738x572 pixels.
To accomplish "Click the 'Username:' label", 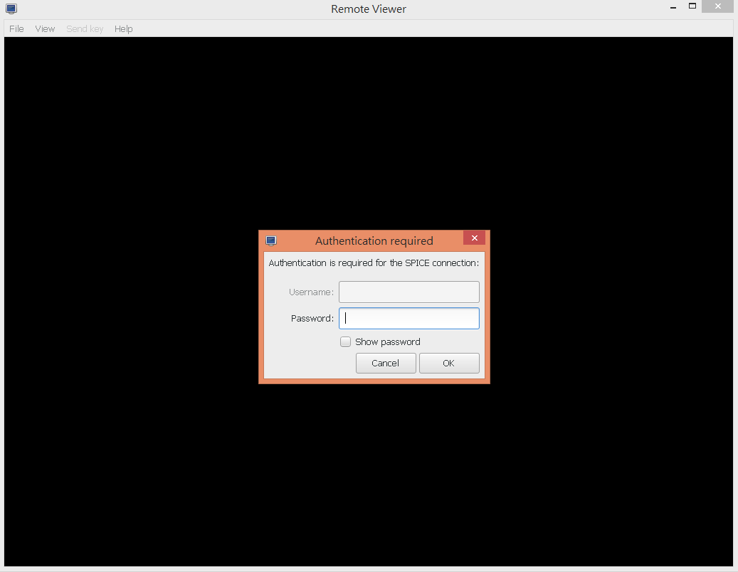I will 311,292.
